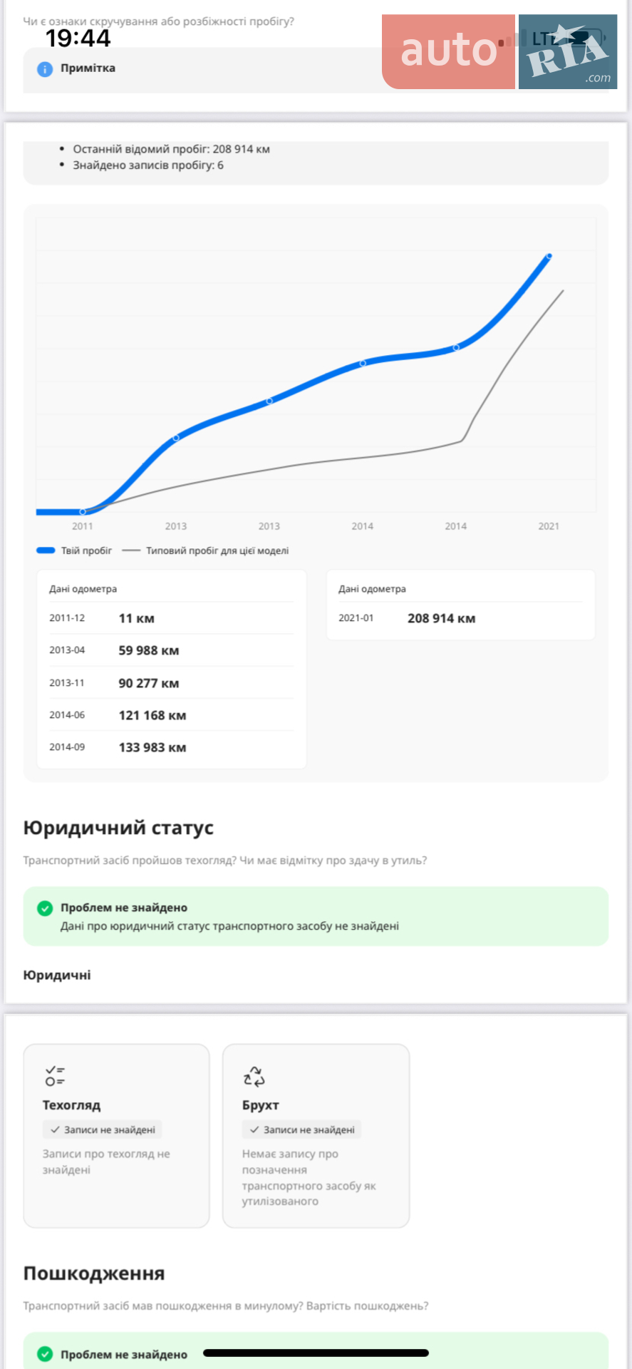This screenshot has height=1369, width=632.
Task: Click gray Типовий пробіг legend line
Action: (131, 550)
